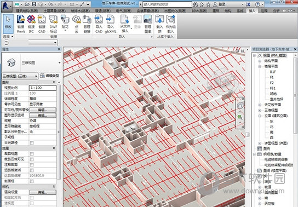
Task: Expand the Structural Plans tree node
Action: click(260, 61)
